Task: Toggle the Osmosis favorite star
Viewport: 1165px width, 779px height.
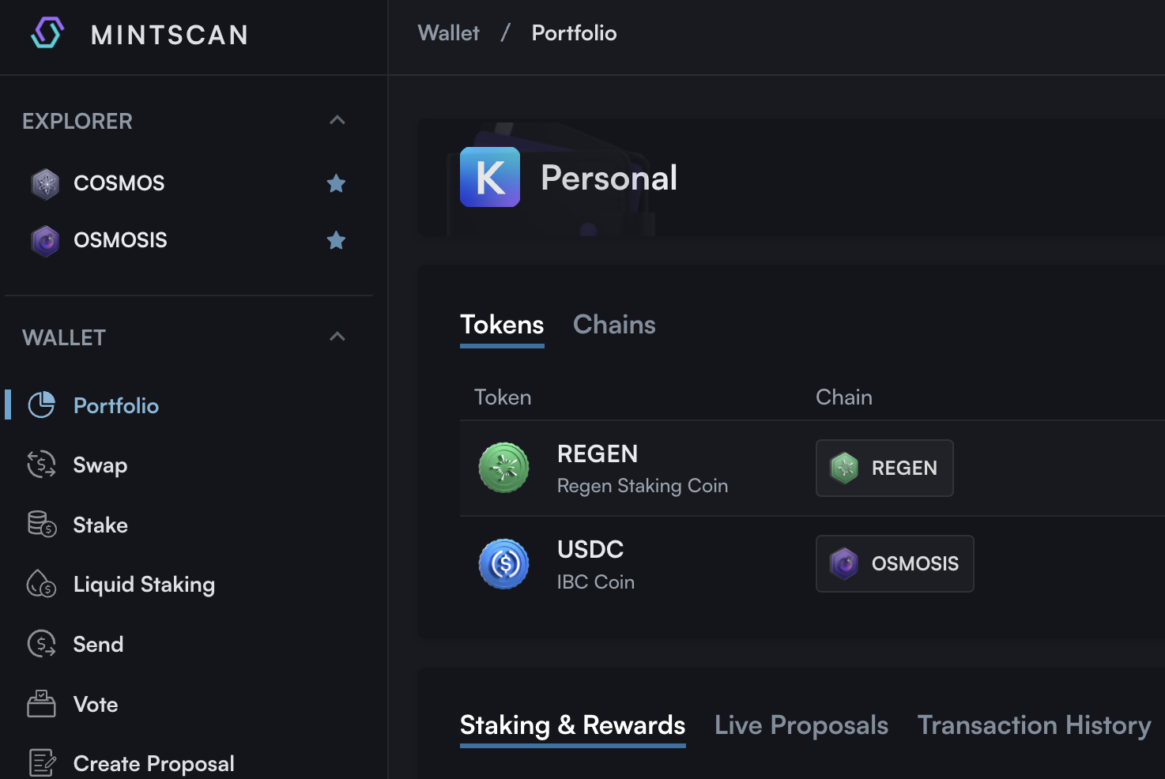Action: pos(336,240)
